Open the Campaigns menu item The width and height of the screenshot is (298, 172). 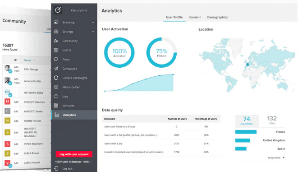tap(69, 69)
